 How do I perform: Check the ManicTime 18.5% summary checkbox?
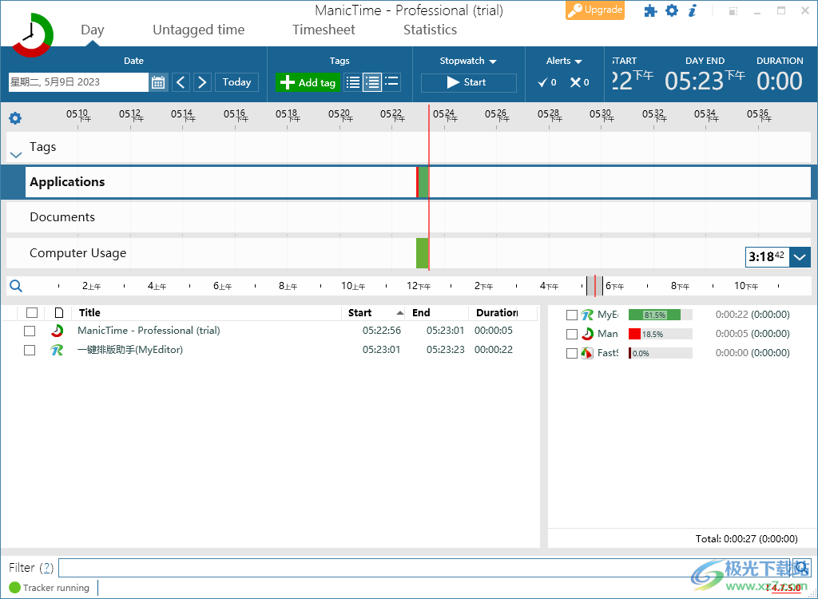[572, 334]
